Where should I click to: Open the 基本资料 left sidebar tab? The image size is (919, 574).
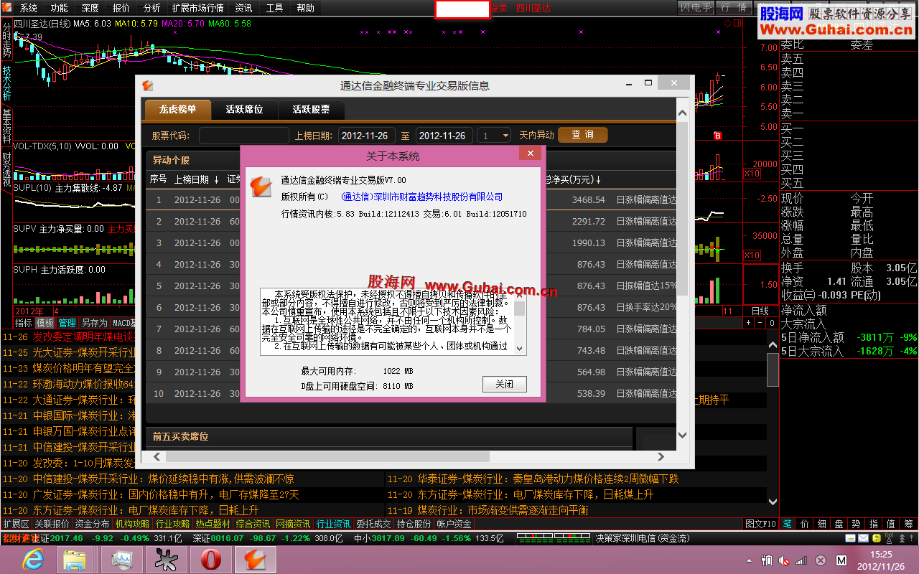[x=6, y=126]
